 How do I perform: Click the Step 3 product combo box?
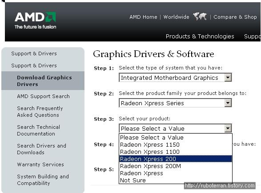[175, 128]
